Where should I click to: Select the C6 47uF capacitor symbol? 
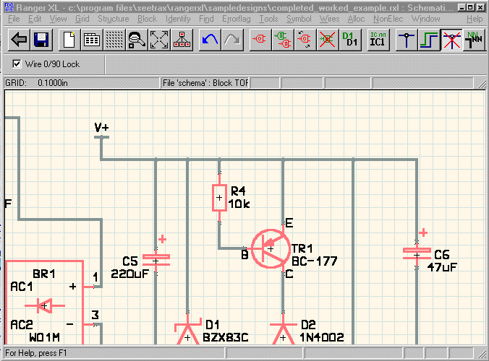click(x=417, y=255)
